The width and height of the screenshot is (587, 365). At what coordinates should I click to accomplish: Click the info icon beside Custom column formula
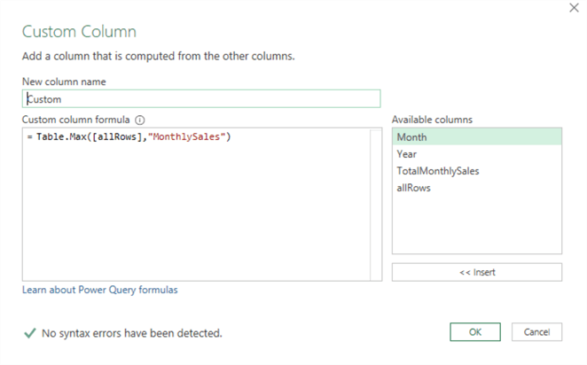pos(140,120)
